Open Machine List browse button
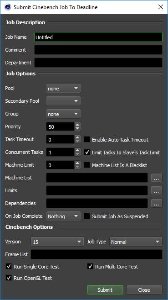 [x=157, y=178]
